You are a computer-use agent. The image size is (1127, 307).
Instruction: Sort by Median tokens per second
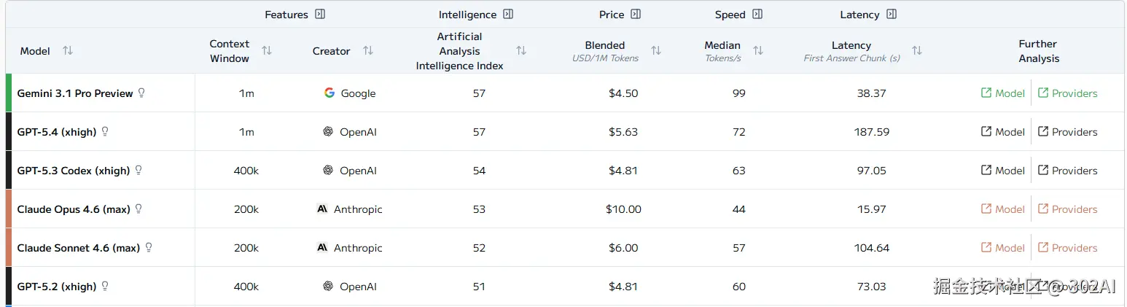pos(758,51)
